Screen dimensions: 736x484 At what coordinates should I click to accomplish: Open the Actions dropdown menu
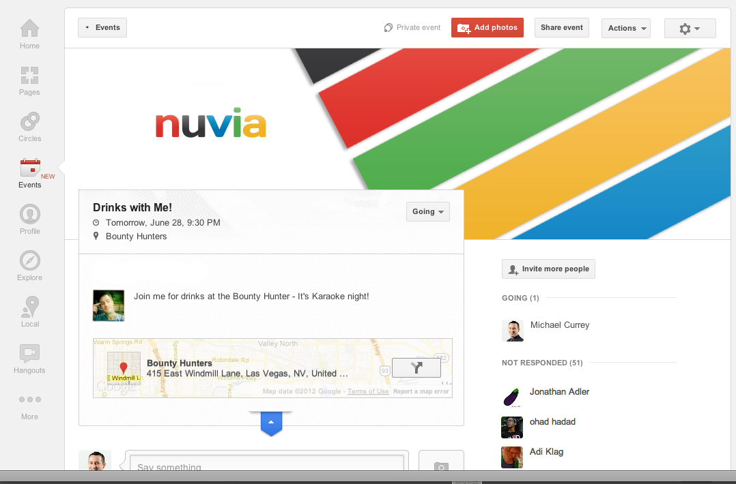coord(626,28)
